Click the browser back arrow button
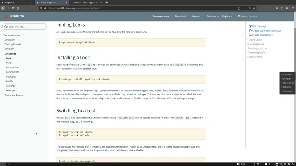Image resolution: width=296 pixels, height=166 pixels. 3,8
